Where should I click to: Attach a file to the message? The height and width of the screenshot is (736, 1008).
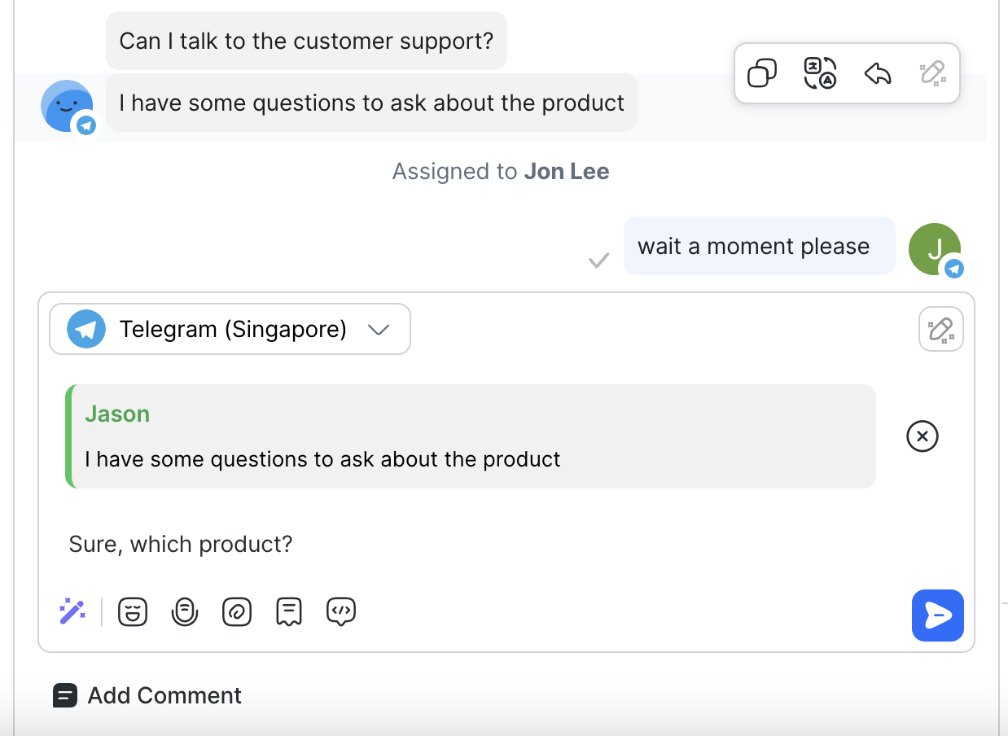pyautogui.click(x=237, y=611)
